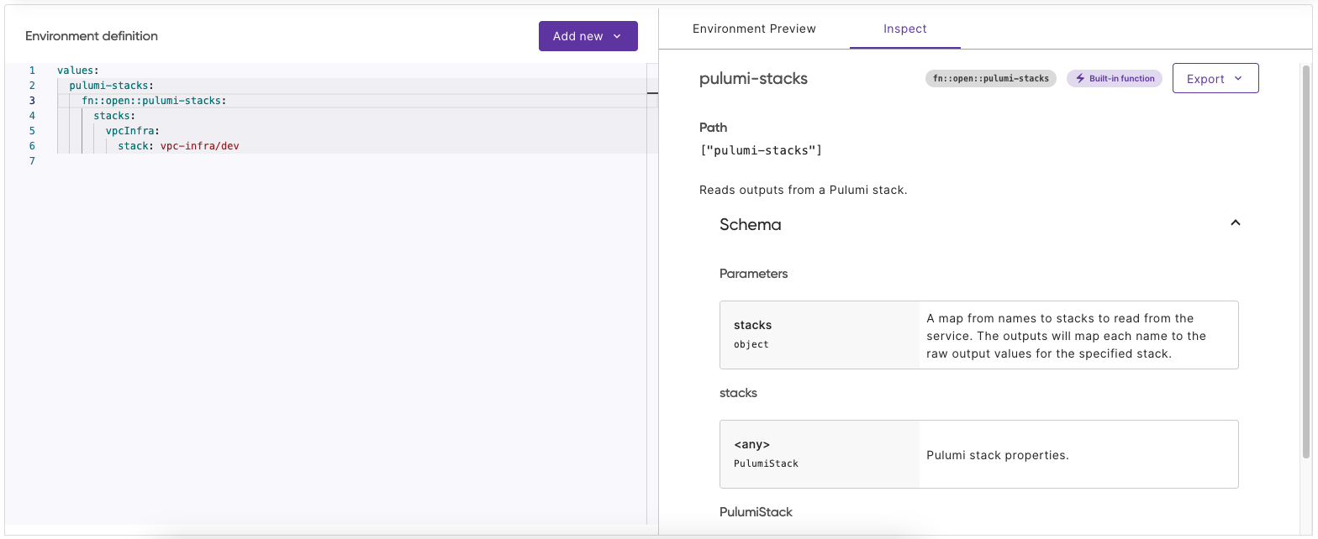Click line number 3 in the gutter

tap(32, 101)
